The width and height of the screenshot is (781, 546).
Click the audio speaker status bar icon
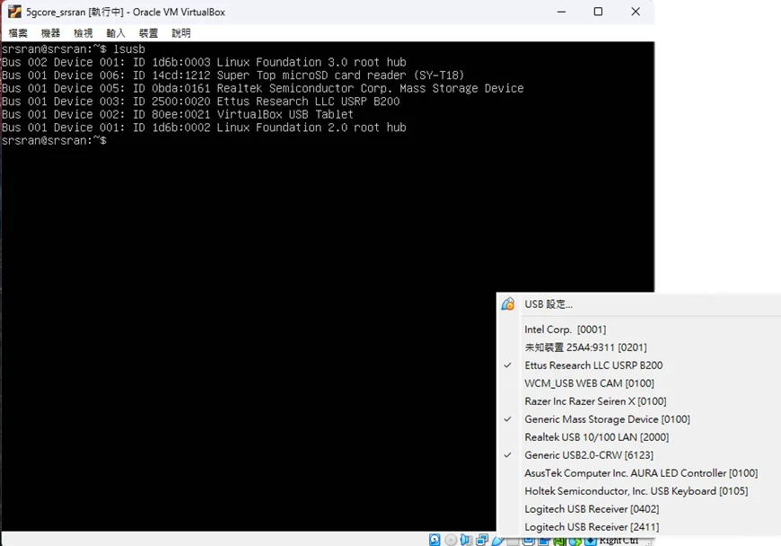click(466, 540)
